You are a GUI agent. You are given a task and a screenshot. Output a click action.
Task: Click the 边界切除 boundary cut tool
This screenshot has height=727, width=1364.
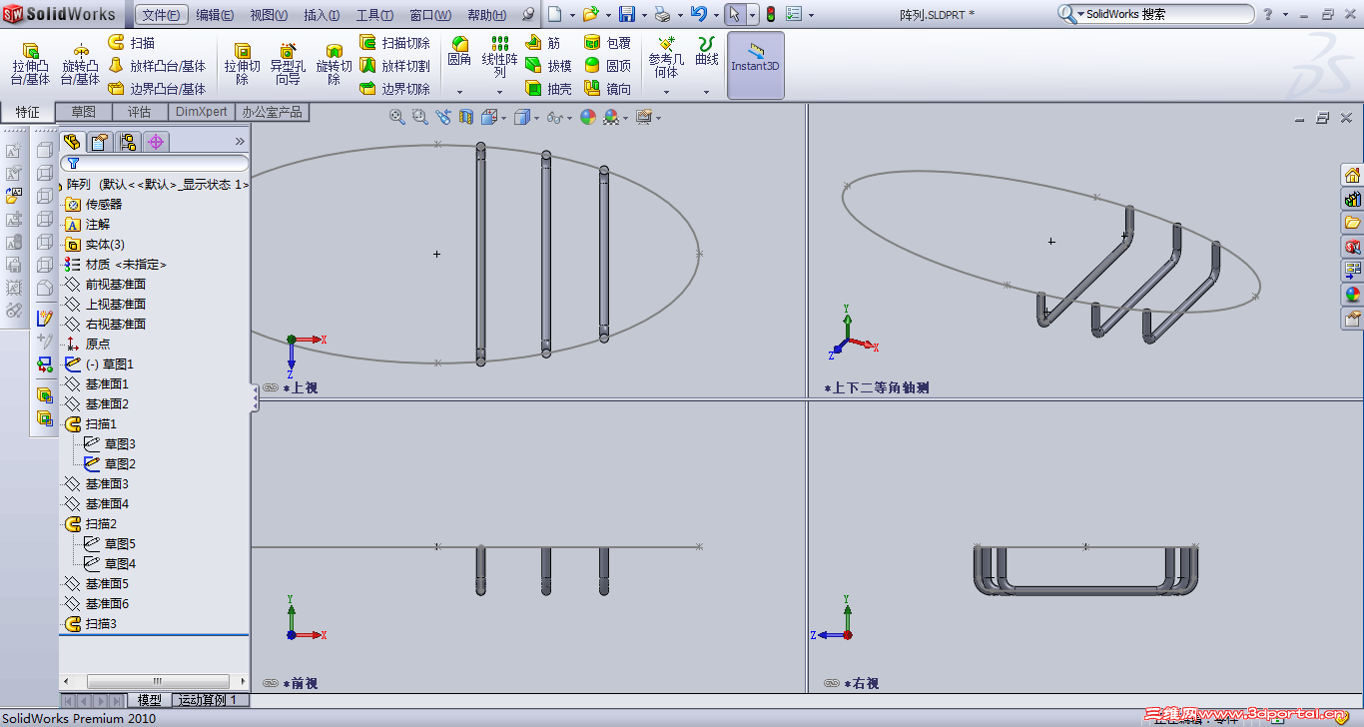point(394,89)
